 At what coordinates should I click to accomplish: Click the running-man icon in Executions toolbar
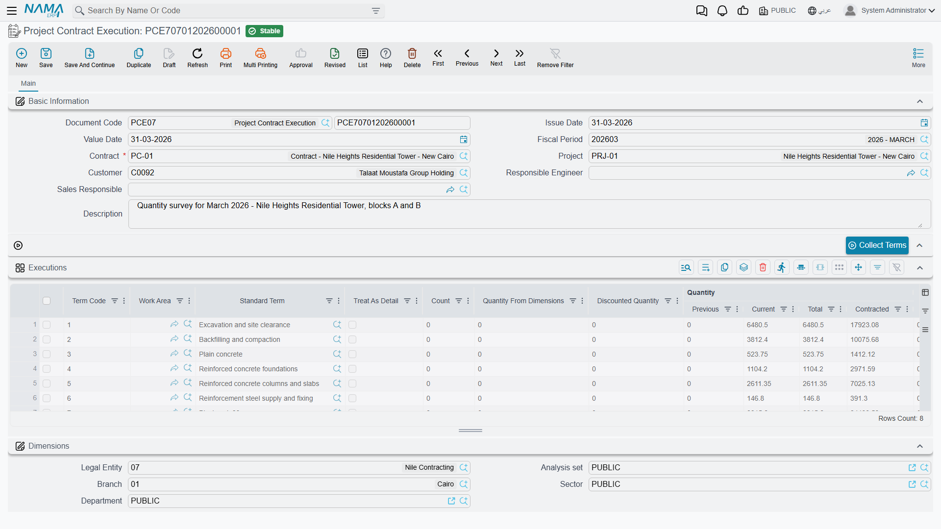point(782,267)
